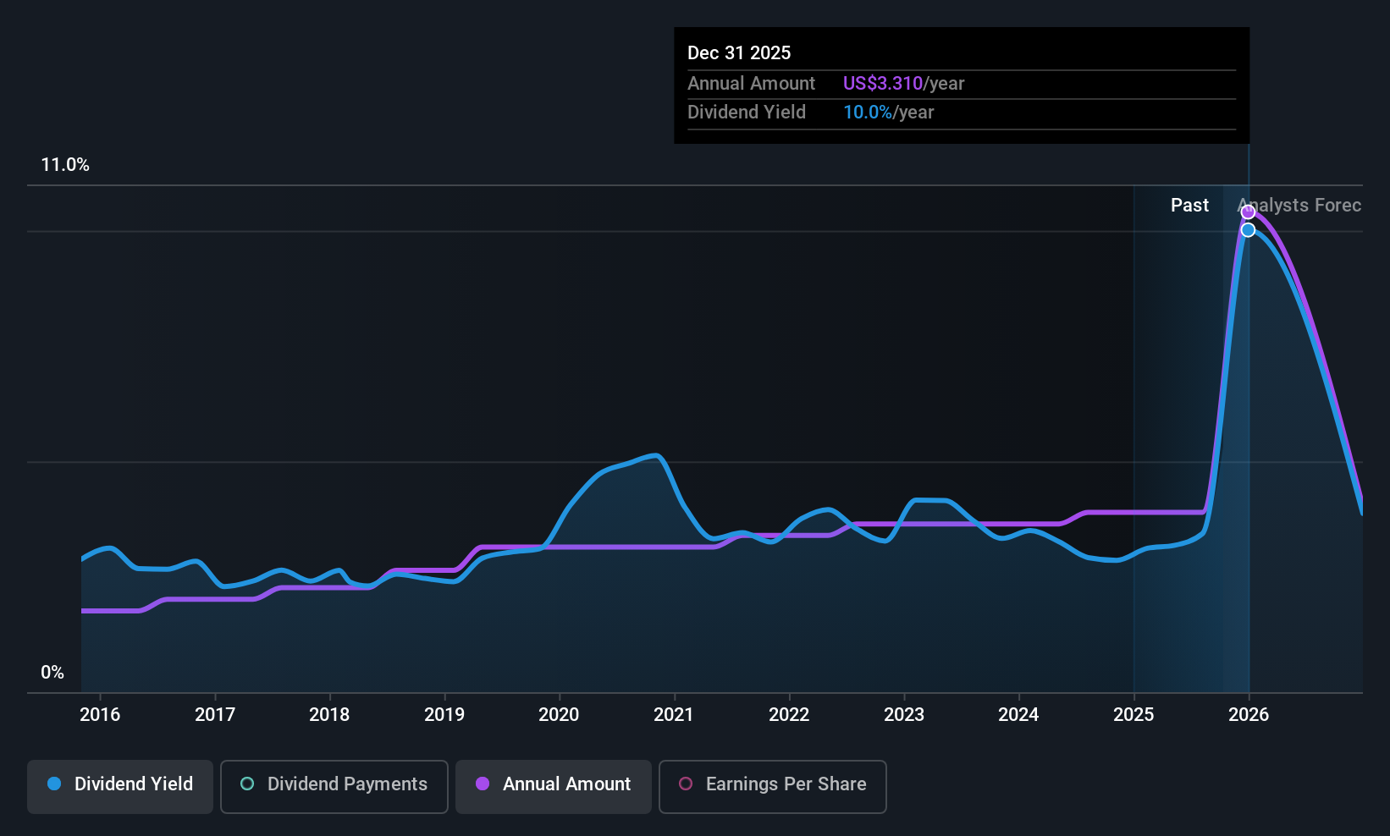Click the Dec 31 2025 tooltip date
1390x836 pixels.
739,53
